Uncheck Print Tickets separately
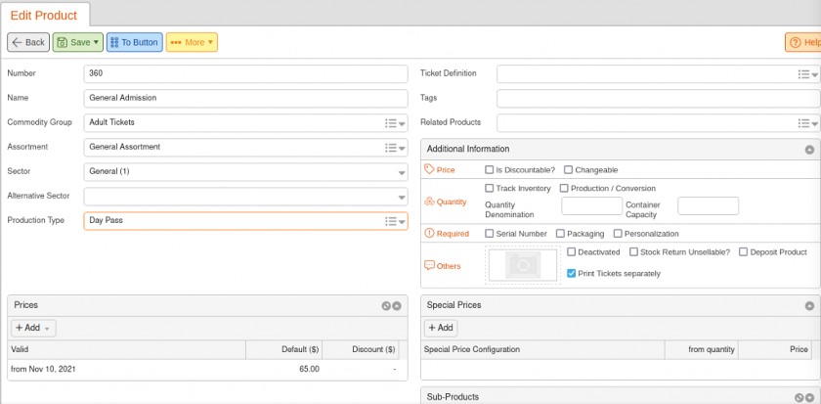The height and width of the screenshot is (404, 821). click(x=572, y=274)
